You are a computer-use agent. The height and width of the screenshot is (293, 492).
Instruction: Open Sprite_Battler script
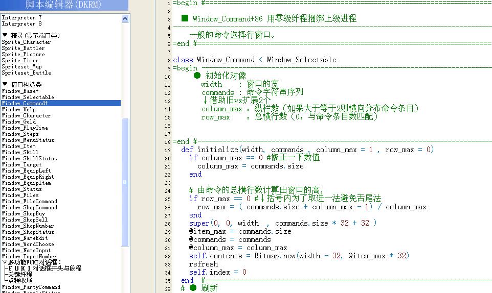pos(23,48)
